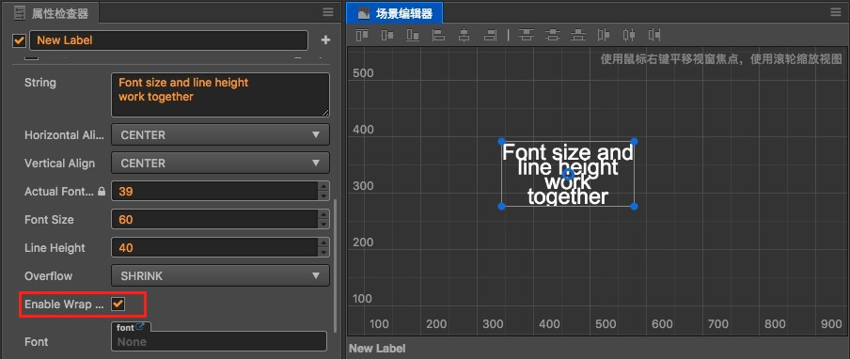850x359 pixels.
Task: Open the scene editor panel hamburger menu
Action: click(835, 12)
